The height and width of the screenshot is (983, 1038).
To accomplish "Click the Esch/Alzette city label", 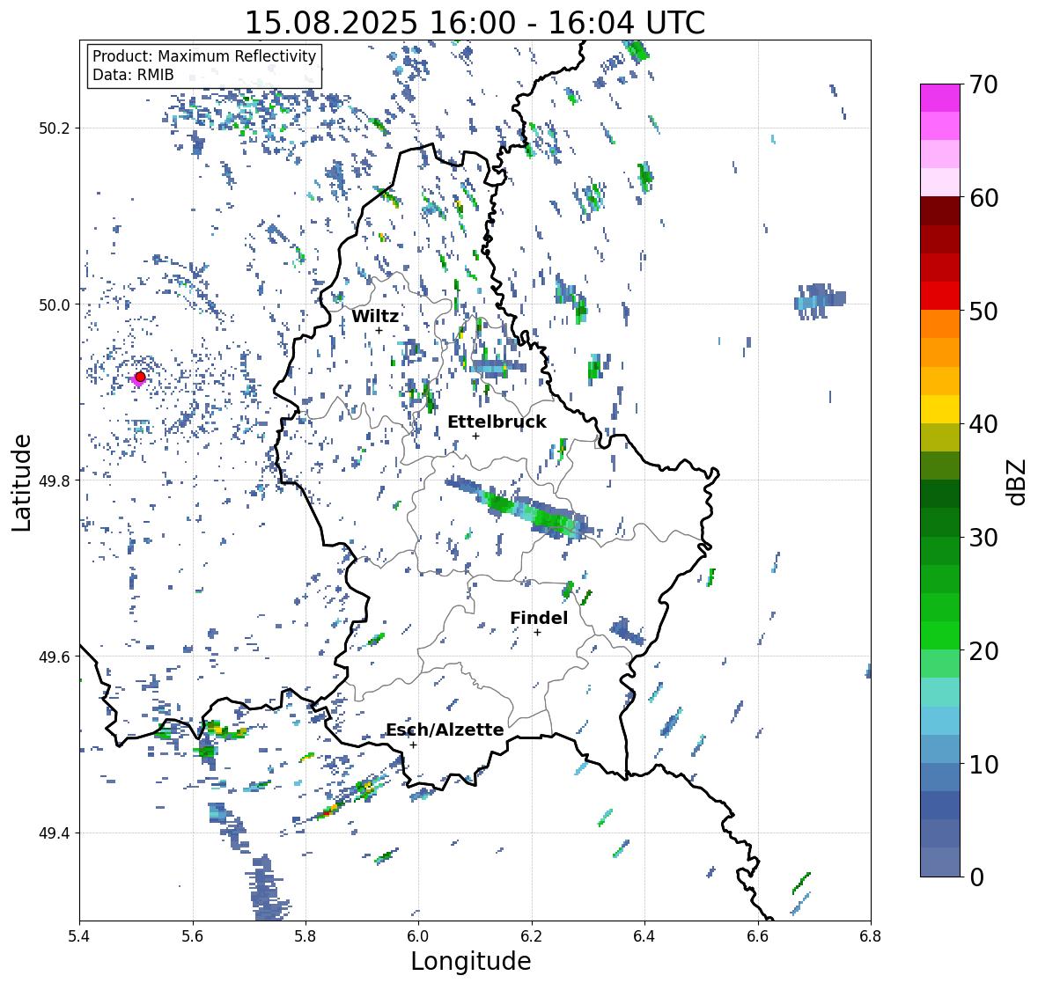I will click(x=445, y=730).
